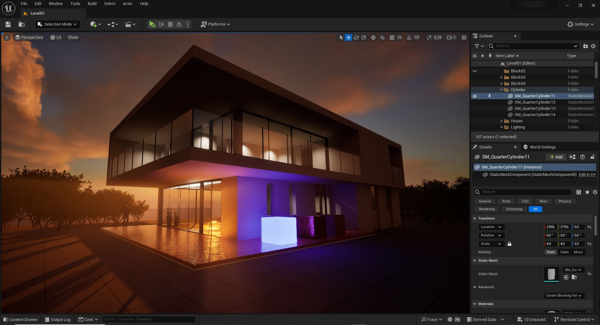
Task: Toggle rotation angle snapping icon
Action: [x=409, y=37]
